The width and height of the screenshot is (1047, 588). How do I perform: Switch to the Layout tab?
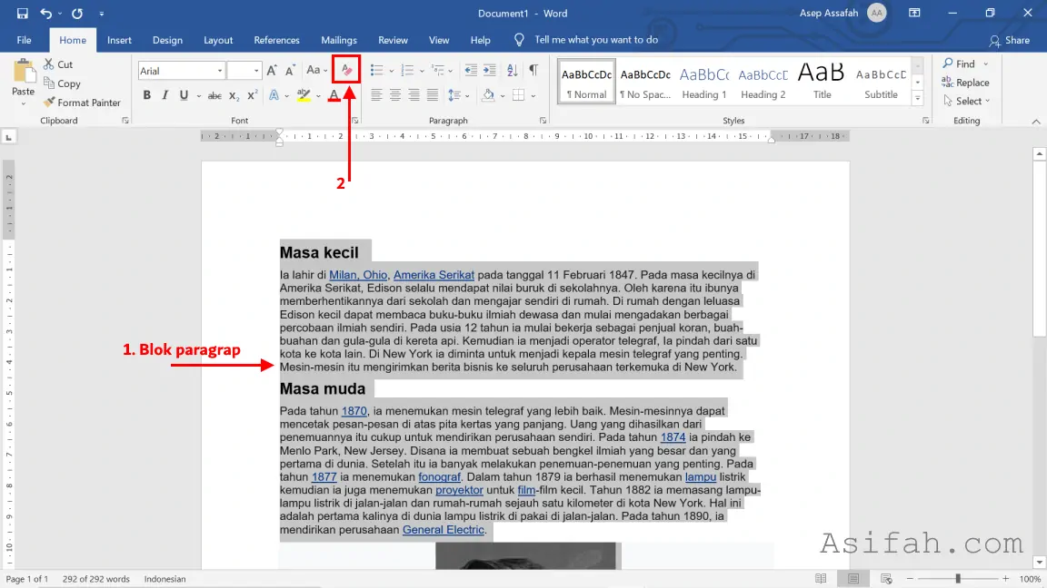pos(218,40)
